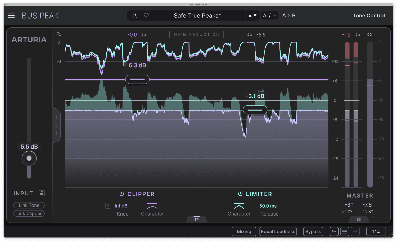397x242 pixels.
Task: Toggle the input gain lock
Action: click(x=42, y=193)
